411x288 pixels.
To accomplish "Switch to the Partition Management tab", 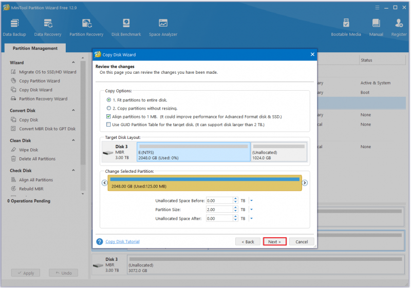I will point(35,48).
